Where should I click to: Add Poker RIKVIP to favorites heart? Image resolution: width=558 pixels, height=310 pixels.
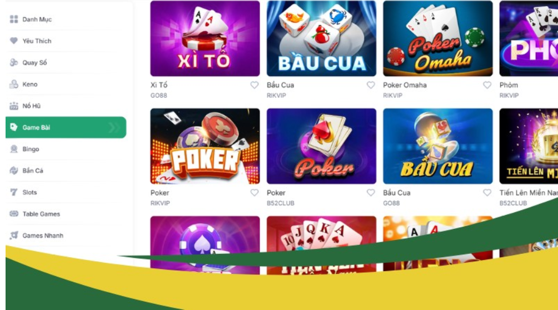(x=255, y=193)
